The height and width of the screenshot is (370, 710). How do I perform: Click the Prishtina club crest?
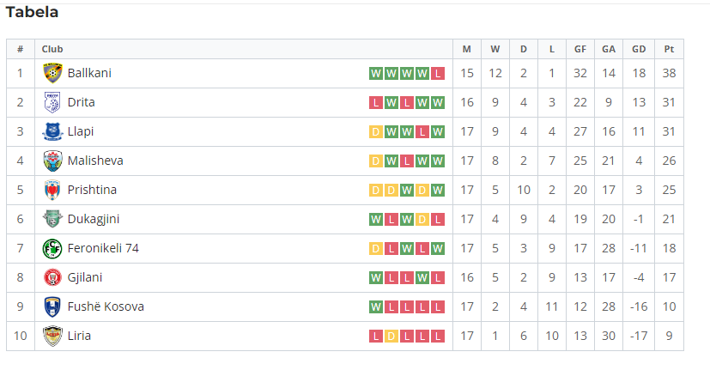[x=52, y=190]
